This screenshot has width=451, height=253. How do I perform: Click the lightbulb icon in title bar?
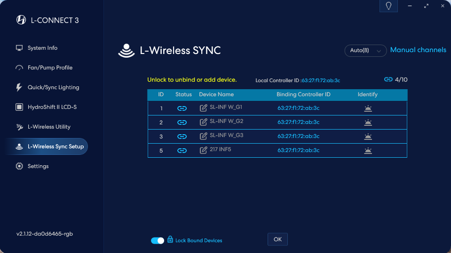(x=388, y=6)
